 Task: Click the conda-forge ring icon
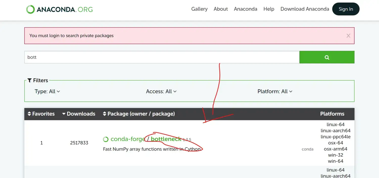106,139
